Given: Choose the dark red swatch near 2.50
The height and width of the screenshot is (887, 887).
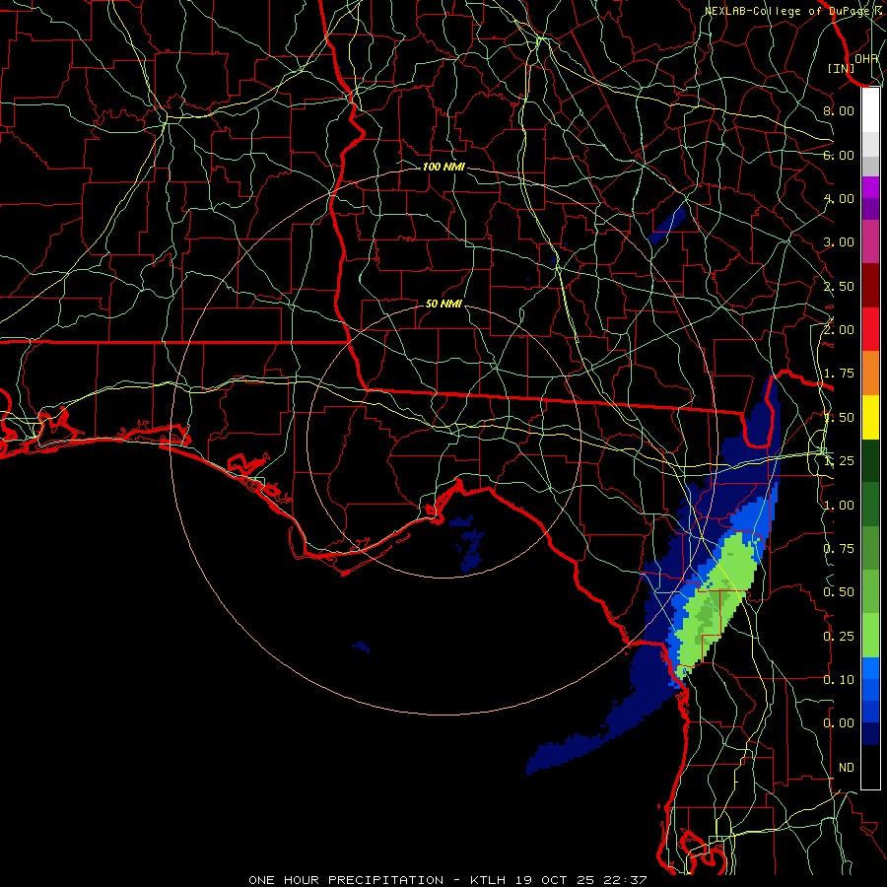Looking at the screenshot, I should coord(870,286).
